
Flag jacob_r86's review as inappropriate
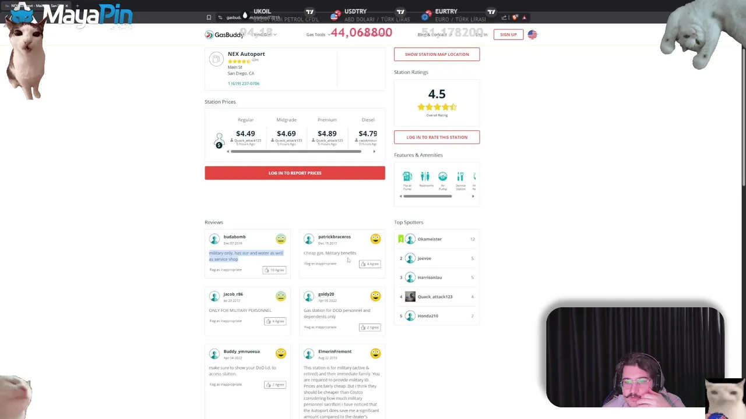pos(226,321)
